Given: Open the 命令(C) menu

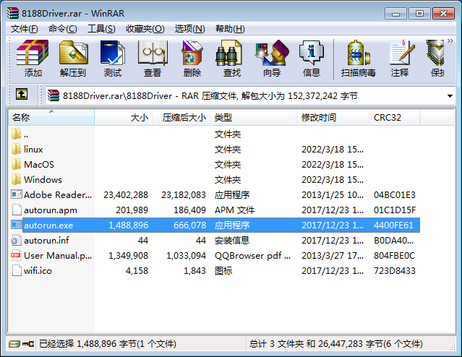Looking at the screenshot, I should point(62,29).
